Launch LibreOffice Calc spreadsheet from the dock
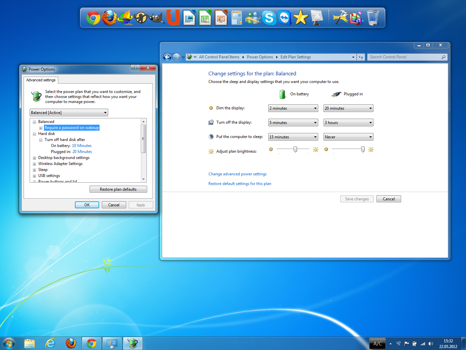This screenshot has height=350, width=466. (x=205, y=18)
